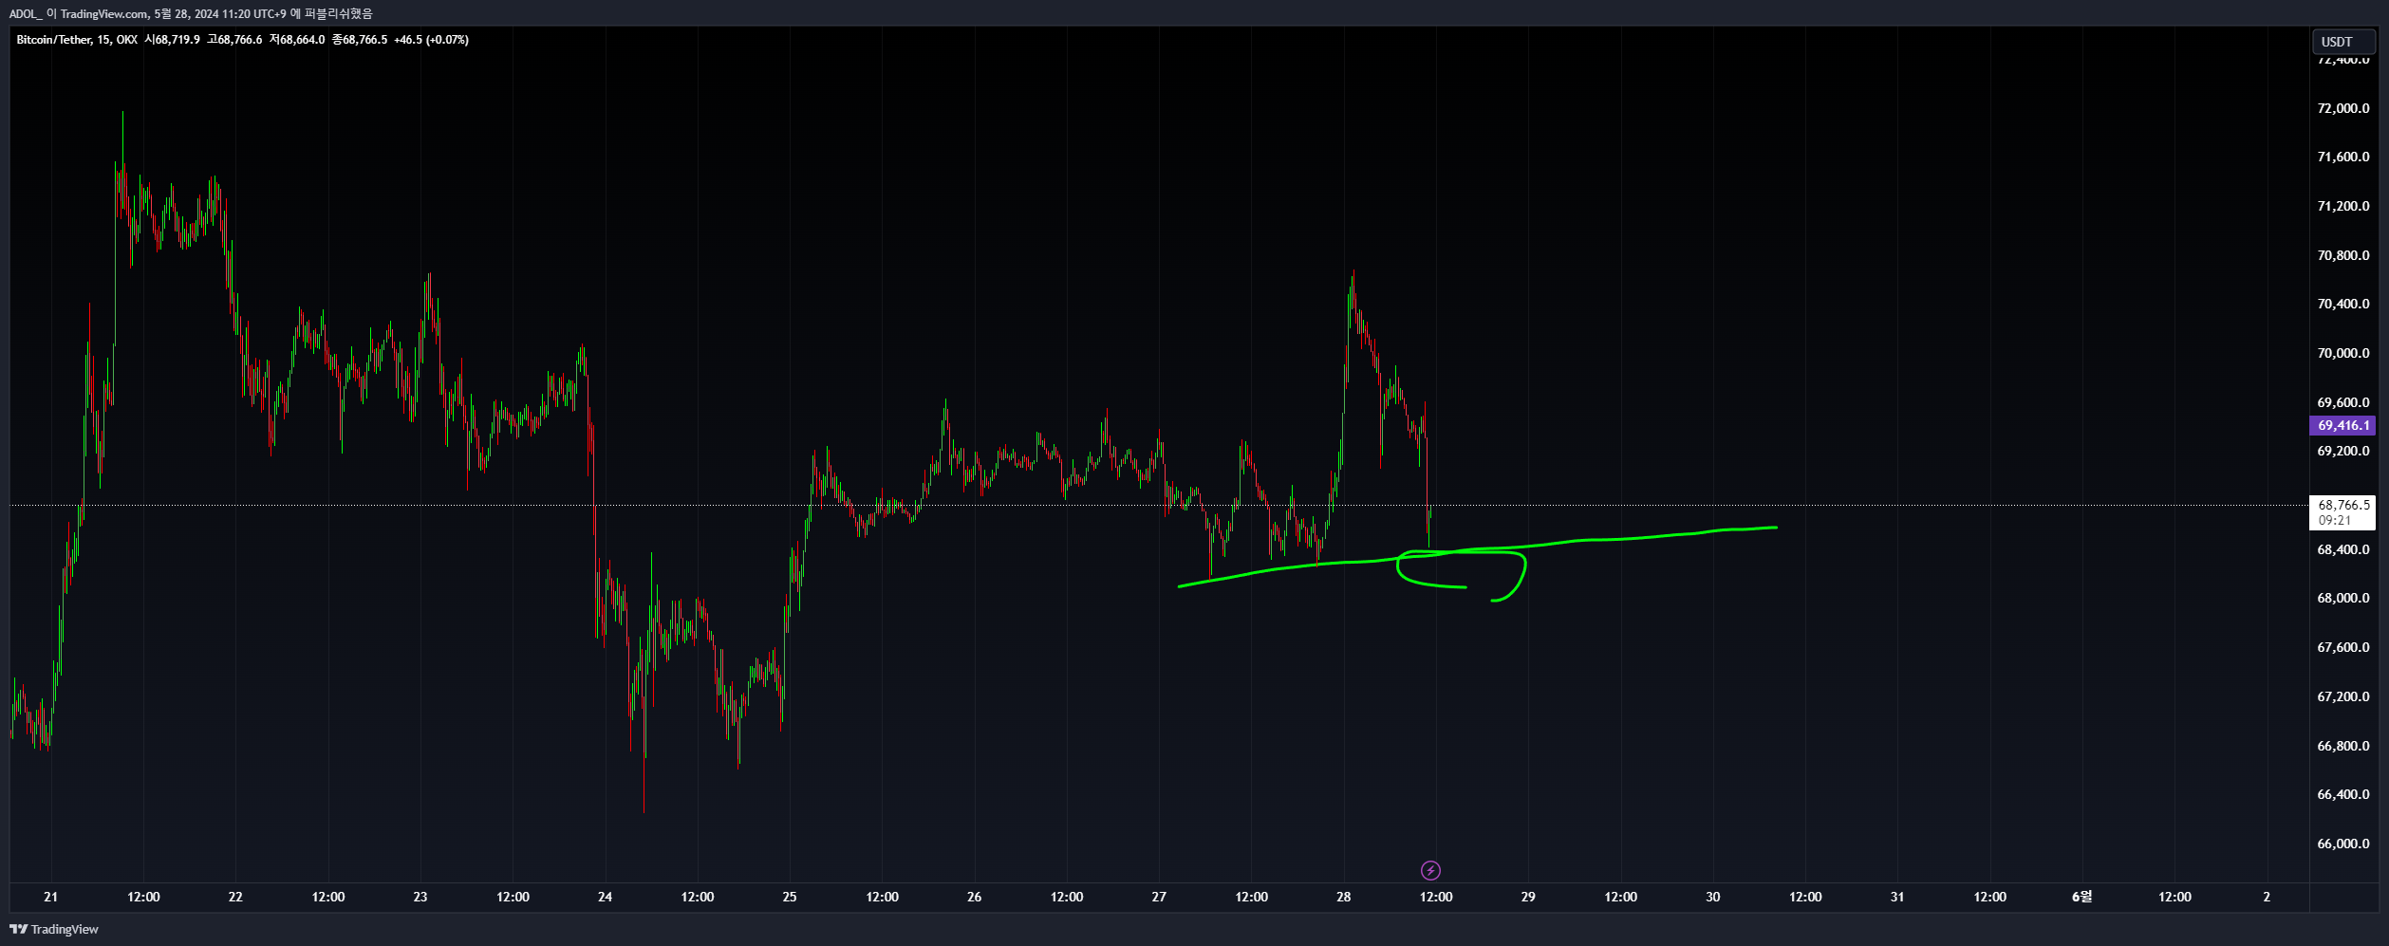The image size is (2389, 946).
Task: Click the date label 26 on time axis
Action: 974,897
